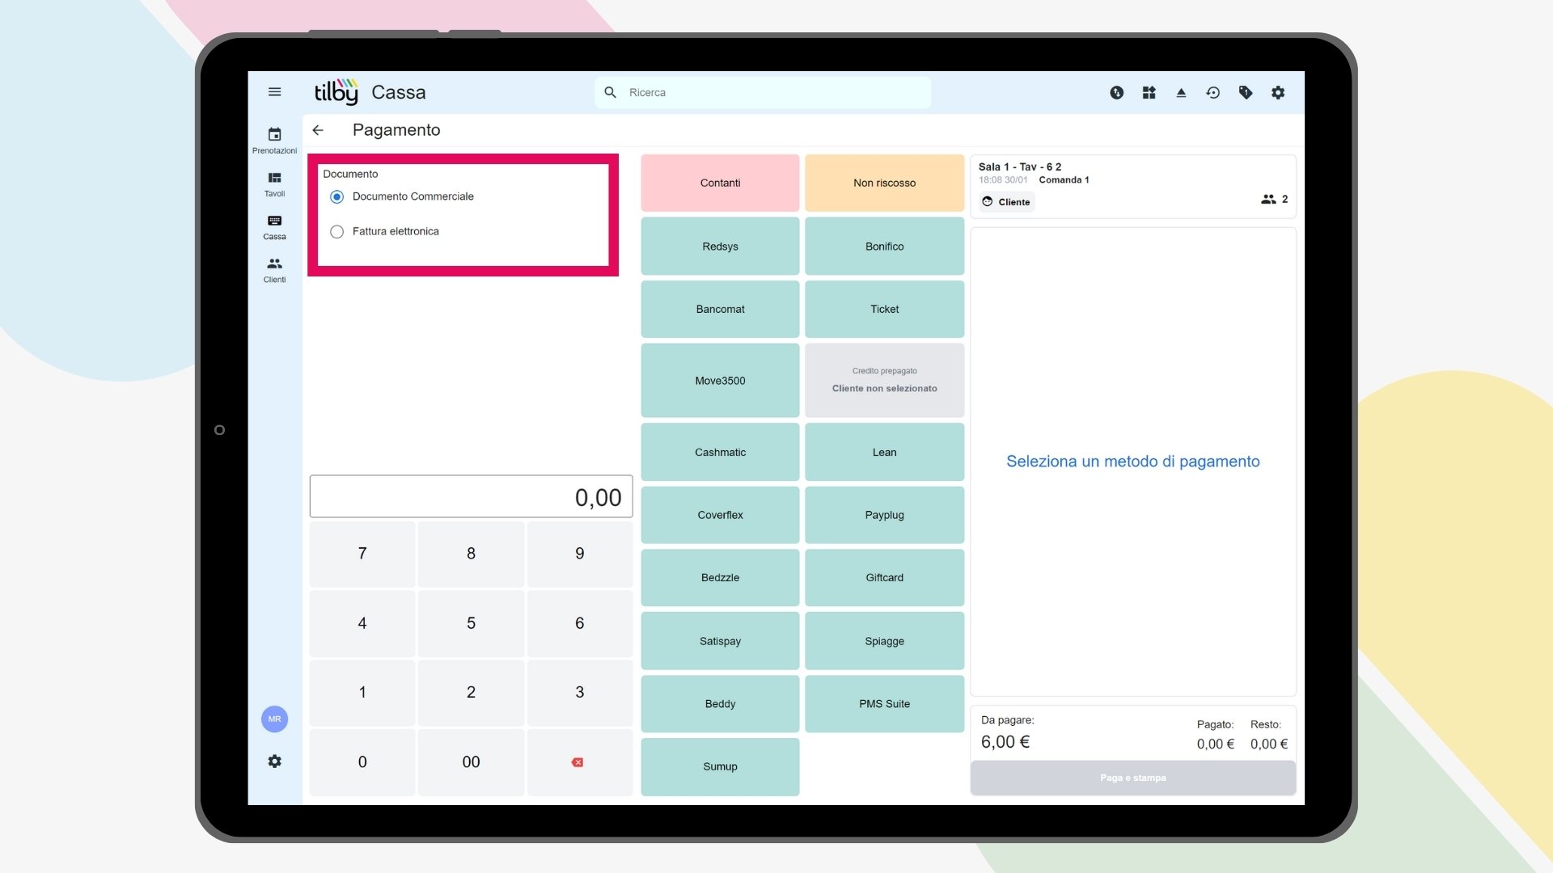Go to Tavoli in the sidebar

tap(274, 184)
